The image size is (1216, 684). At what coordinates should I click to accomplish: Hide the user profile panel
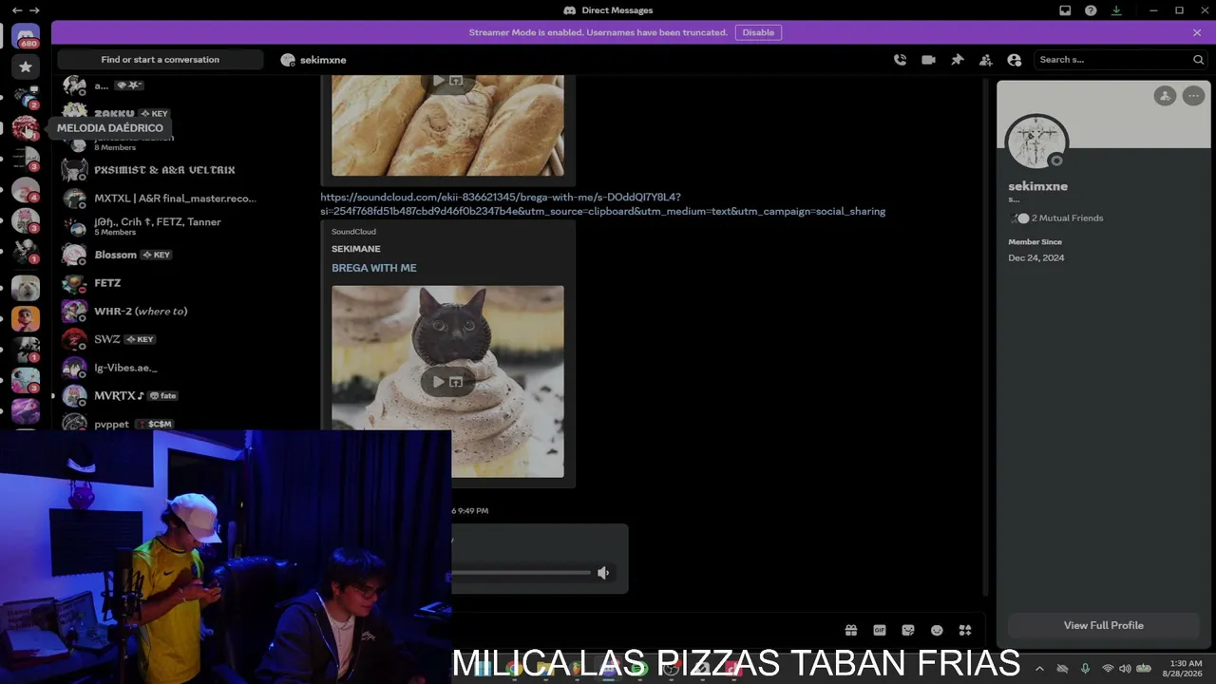click(x=1015, y=60)
